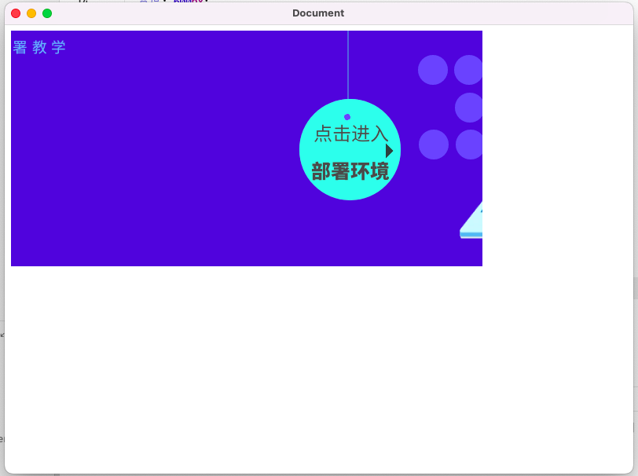
Task: Minimize the Document window using the yellow button
Action: coord(31,13)
